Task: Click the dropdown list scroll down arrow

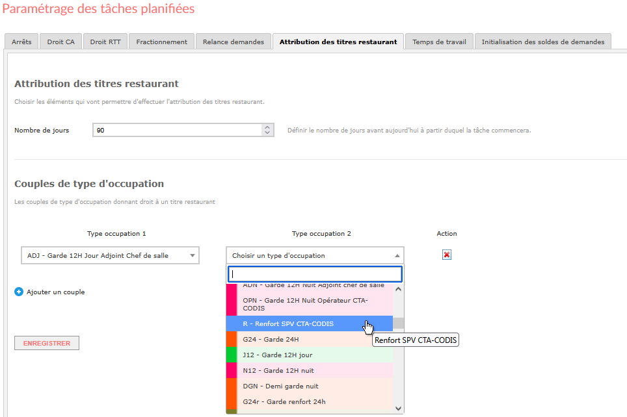Action: click(x=398, y=408)
